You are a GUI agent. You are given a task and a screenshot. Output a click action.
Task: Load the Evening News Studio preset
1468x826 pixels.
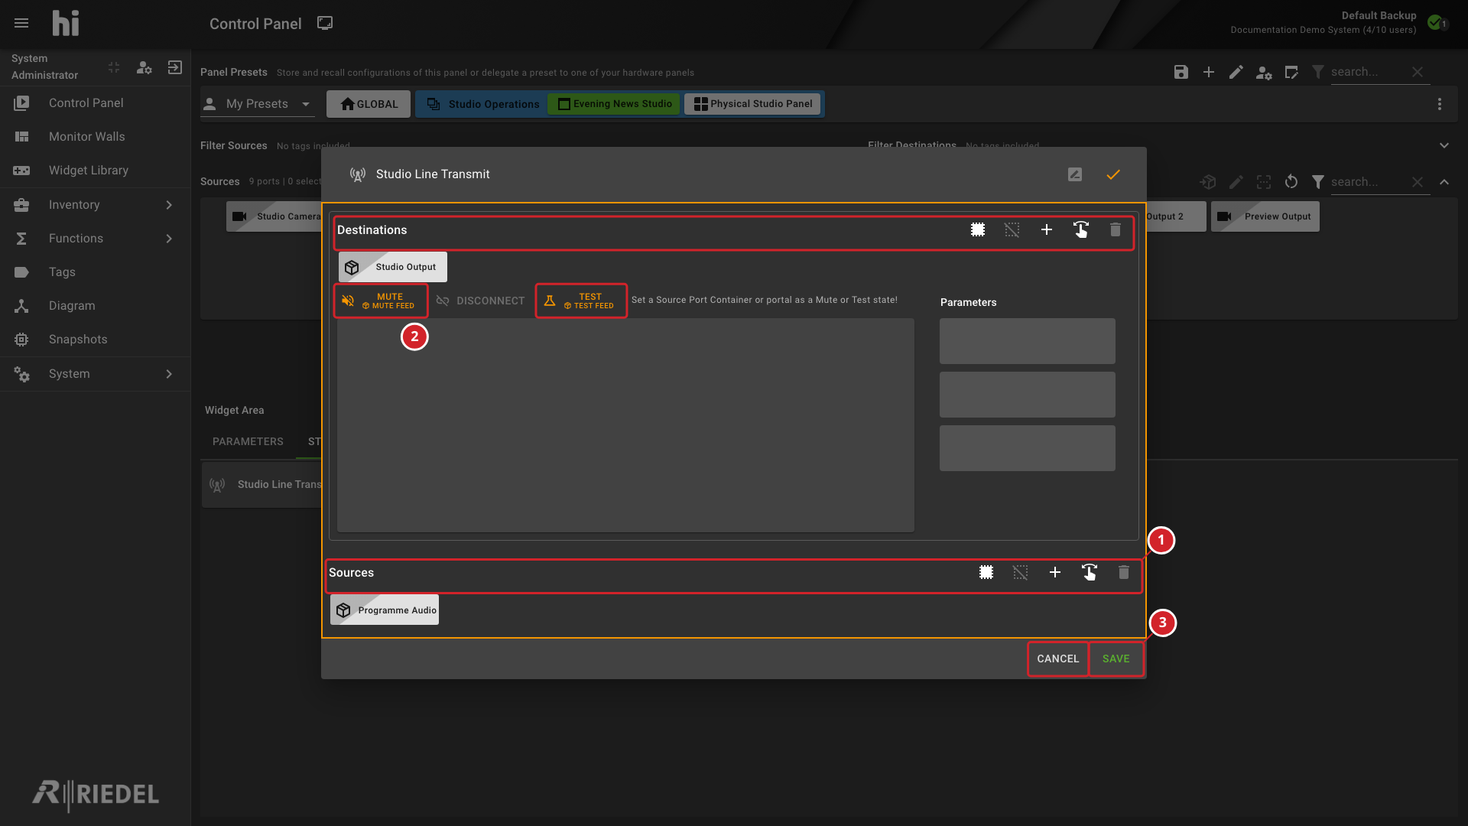tap(615, 104)
